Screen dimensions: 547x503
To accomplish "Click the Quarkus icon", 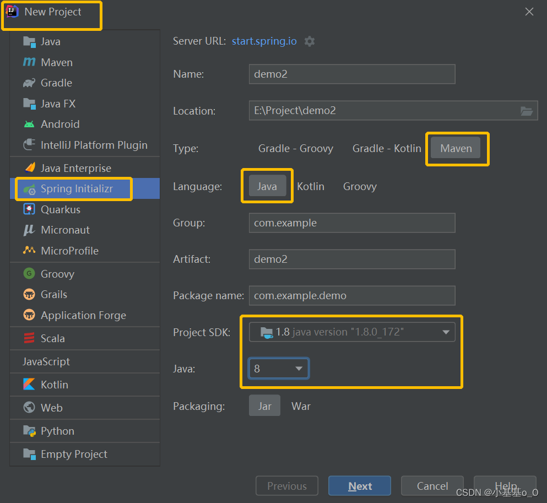I will tap(29, 209).
